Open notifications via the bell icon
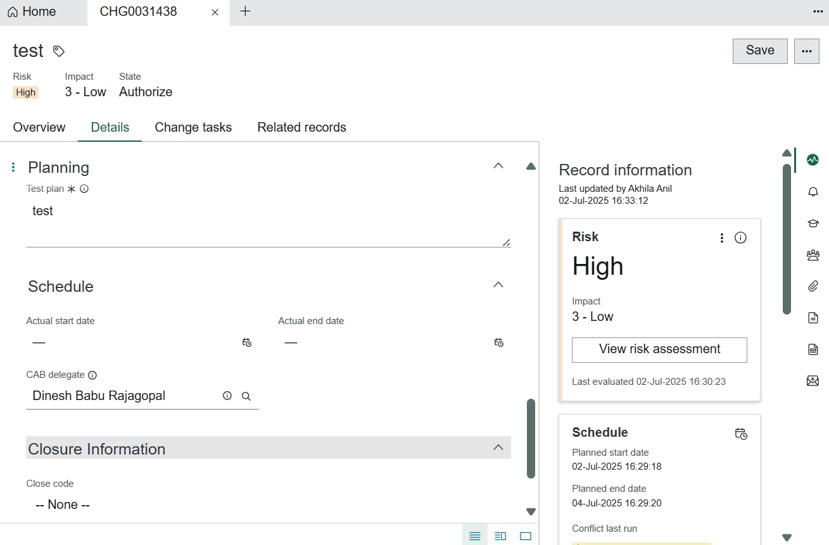829x545 pixels. click(813, 191)
